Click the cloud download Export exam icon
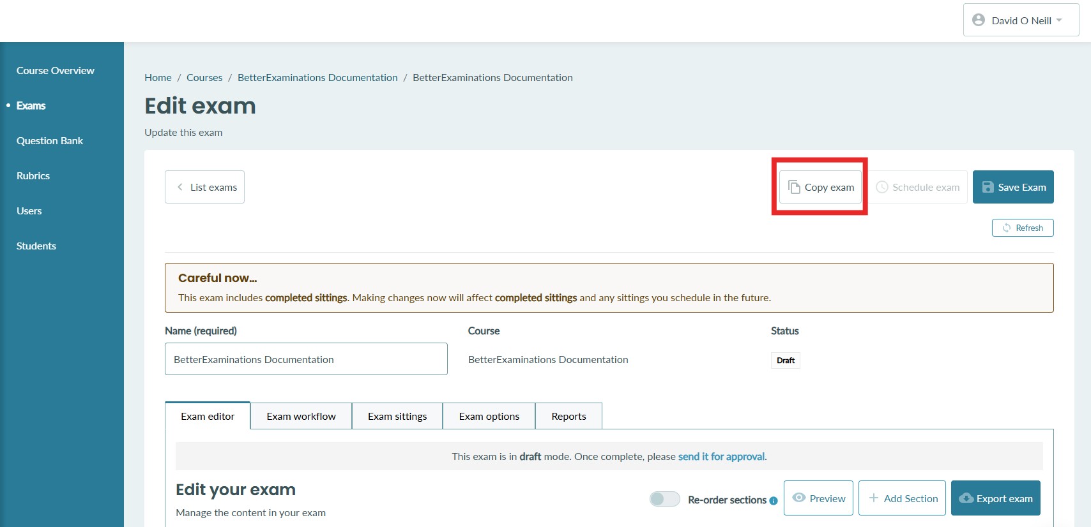Image resolution: width=1091 pixels, height=527 pixels. pos(966,498)
